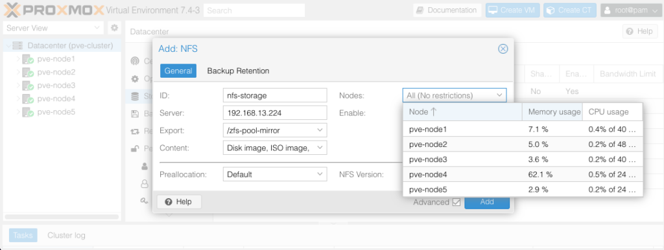This screenshot has width=664, height=250.
Task: Click the pve-node4 server icon
Action: click(27, 99)
